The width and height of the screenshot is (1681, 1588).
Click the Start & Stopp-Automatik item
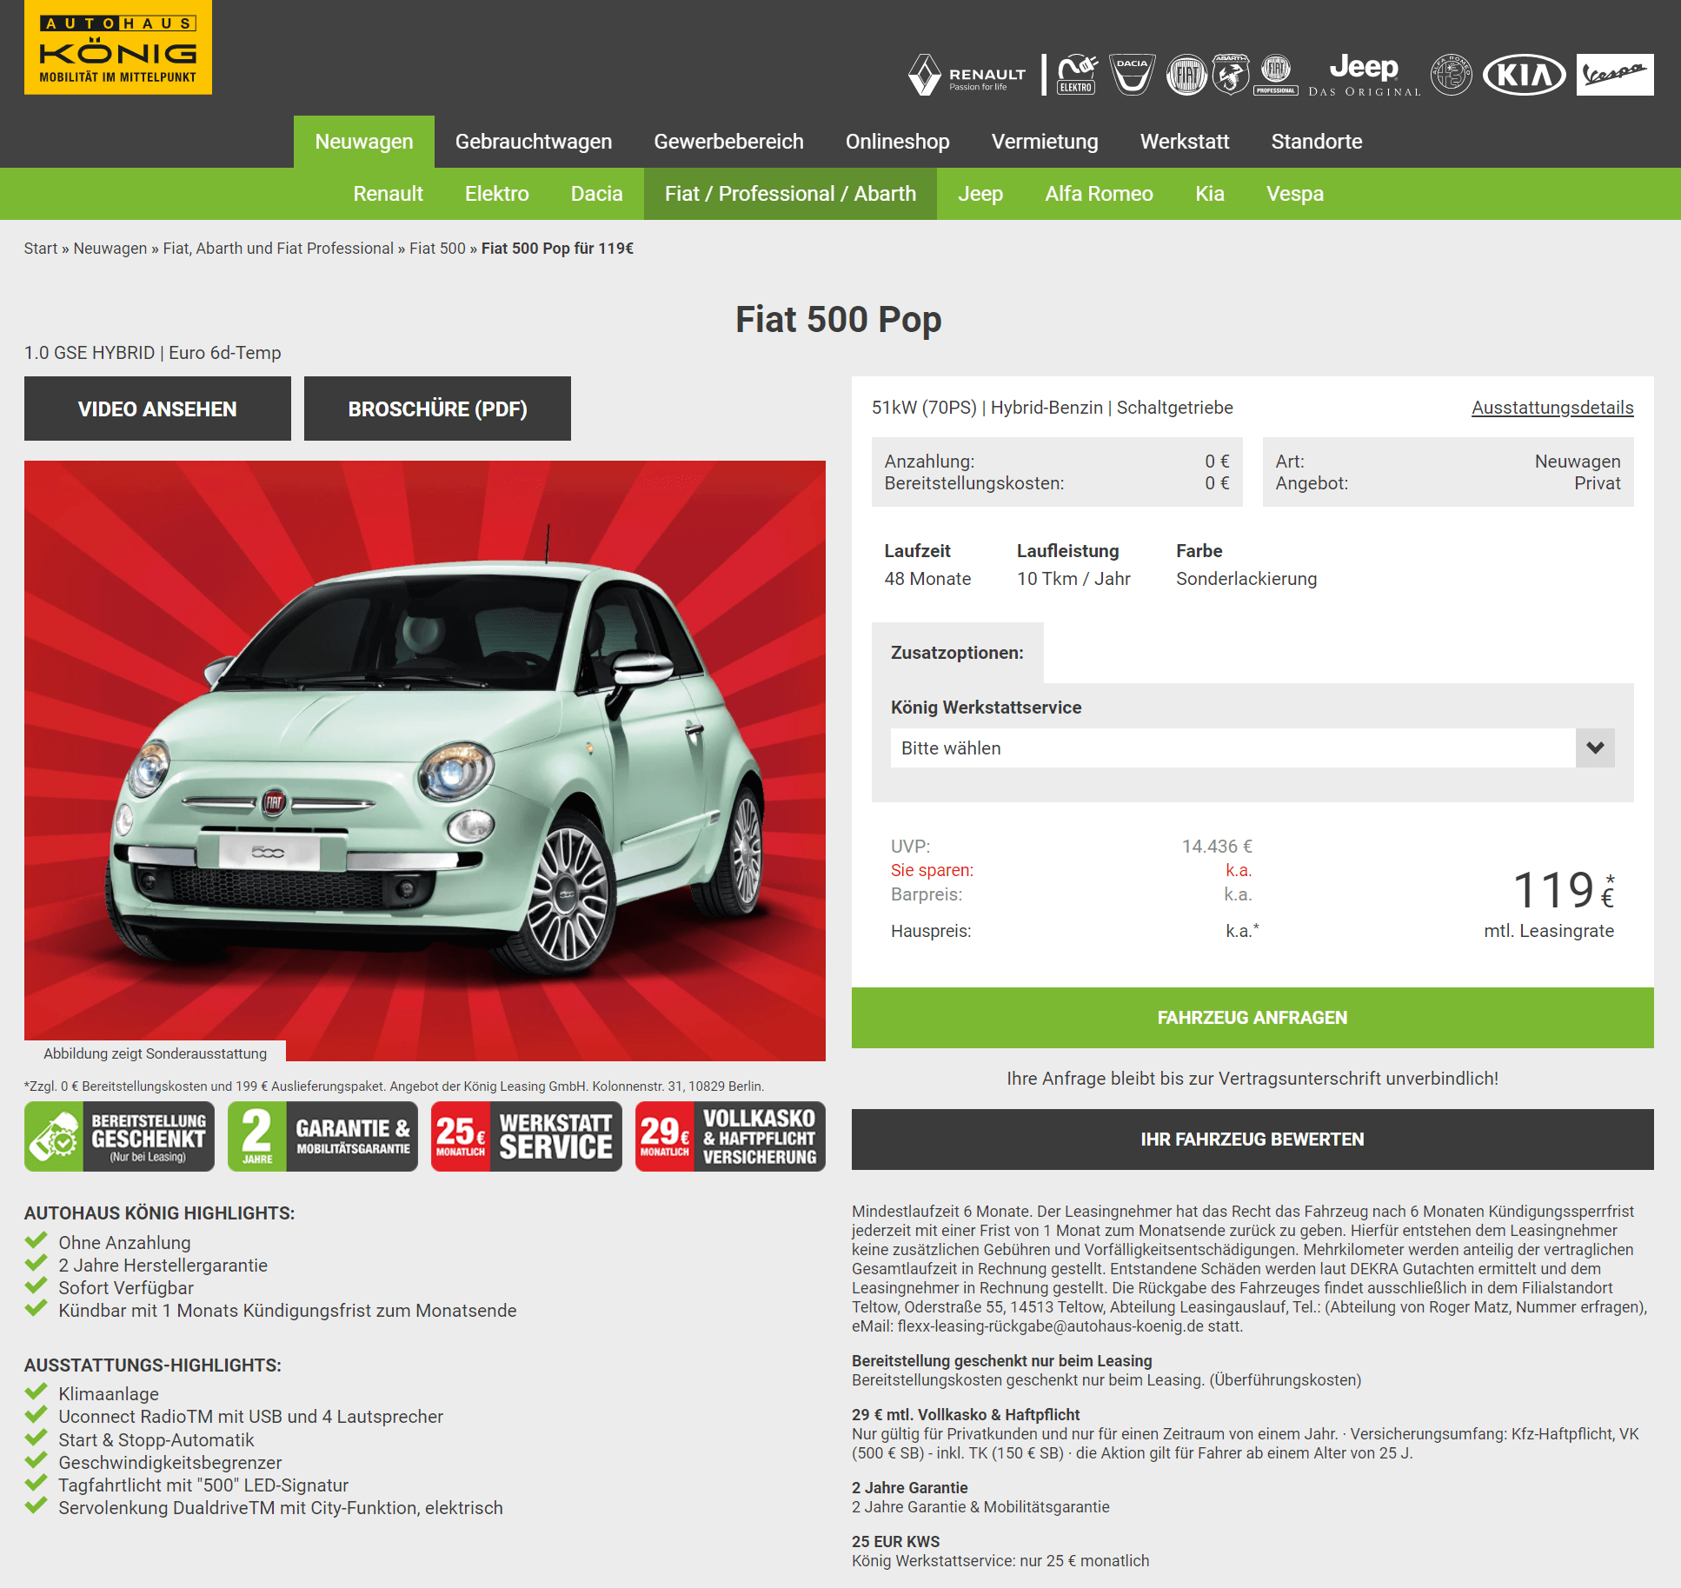[x=156, y=1440]
